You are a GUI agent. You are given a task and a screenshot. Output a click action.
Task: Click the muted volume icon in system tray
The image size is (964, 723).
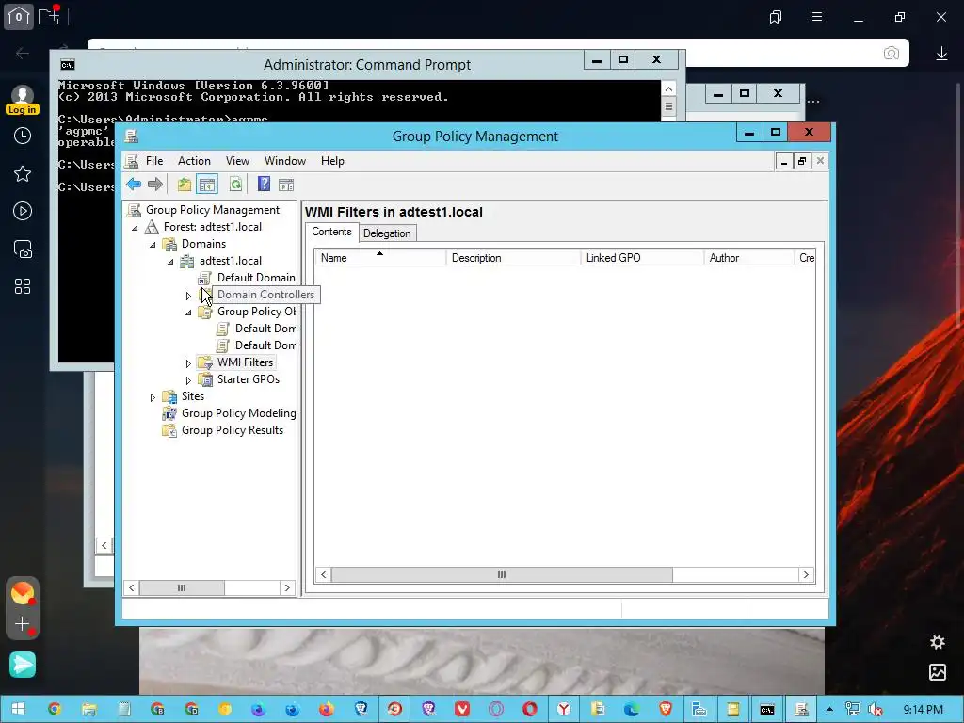(876, 710)
